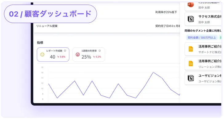This screenshot has width=224, height=120.
Task: Open the info icon beside 1週間の利用率
Action: click(x=100, y=51)
